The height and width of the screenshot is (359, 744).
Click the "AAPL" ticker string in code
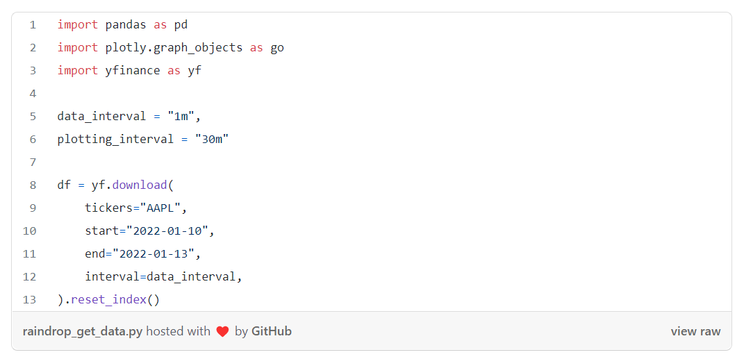pos(164,208)
